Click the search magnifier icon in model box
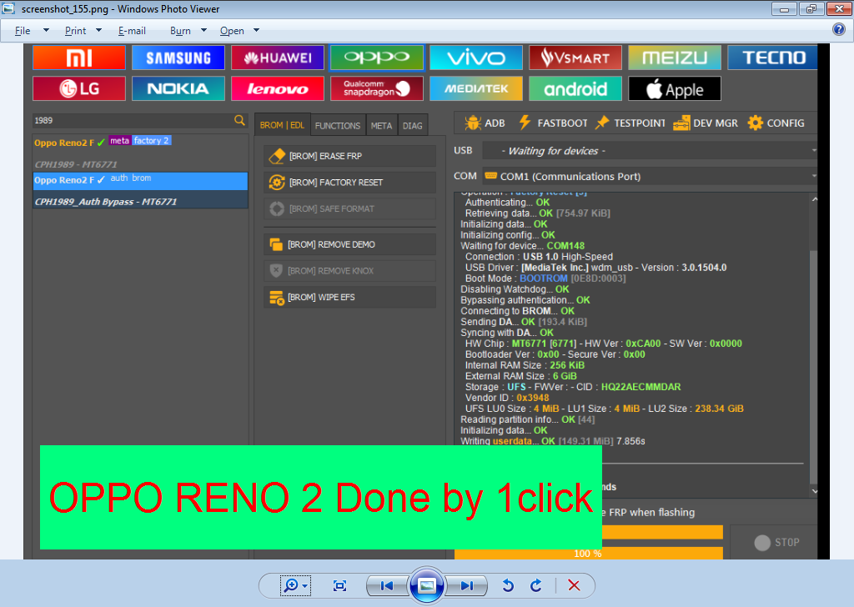The height and width of the screenshot is (607, 854). 239,120
